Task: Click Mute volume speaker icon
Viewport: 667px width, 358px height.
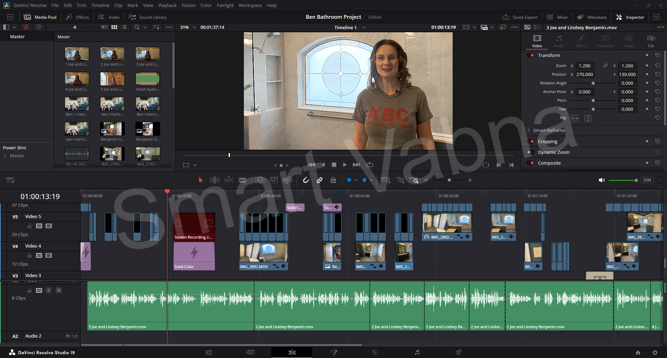Action: point(602,180)
